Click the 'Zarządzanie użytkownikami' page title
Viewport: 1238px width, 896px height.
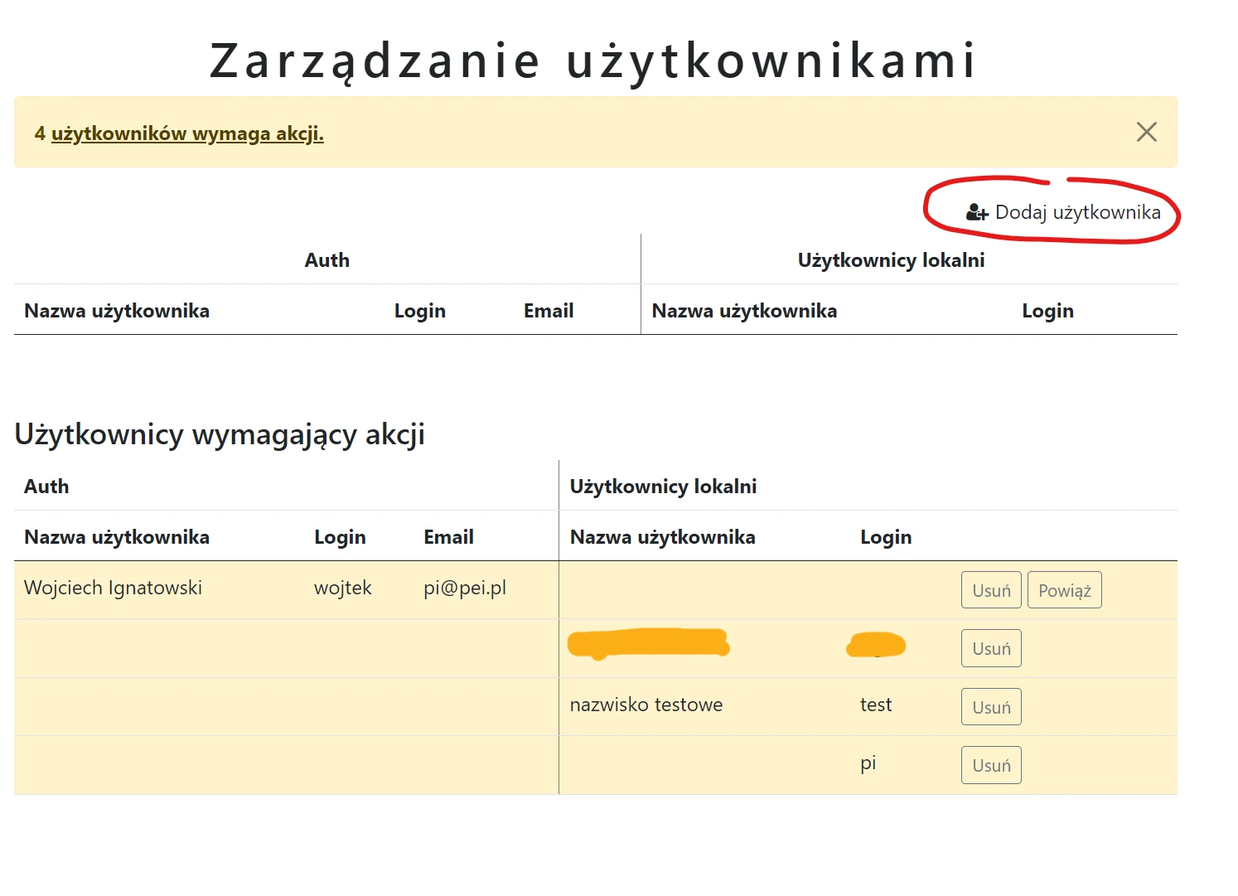[x=593, y=61]
